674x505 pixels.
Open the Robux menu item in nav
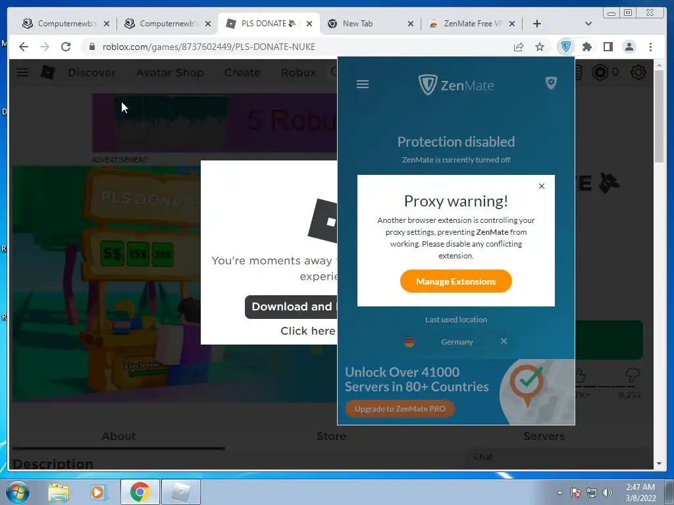point(298,72)
